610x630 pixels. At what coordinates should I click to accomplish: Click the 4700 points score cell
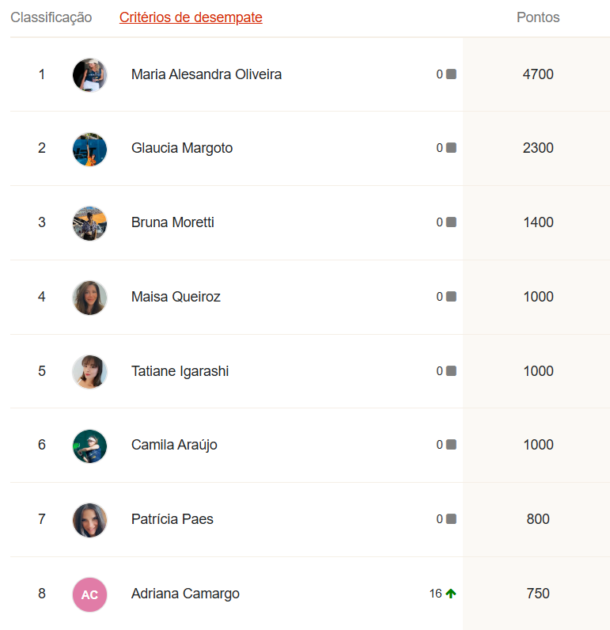pos(538,74)
